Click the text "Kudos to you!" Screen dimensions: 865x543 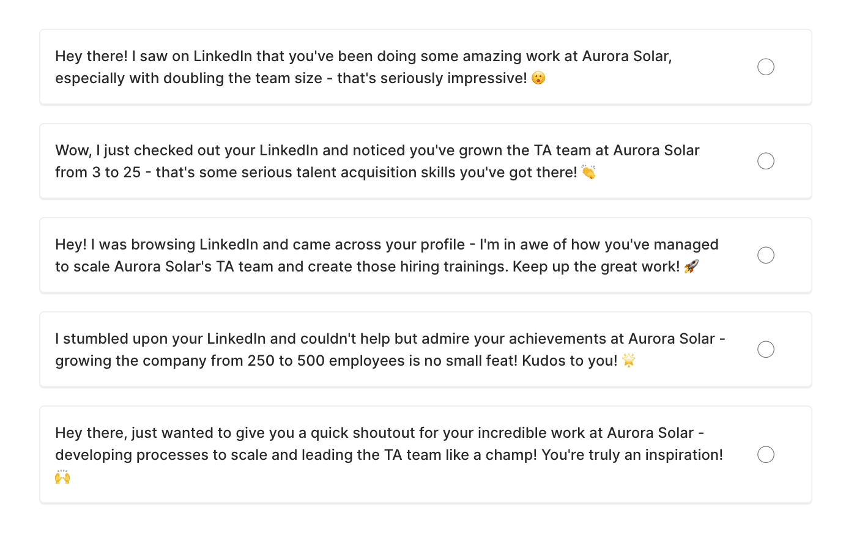click(570, 361)
